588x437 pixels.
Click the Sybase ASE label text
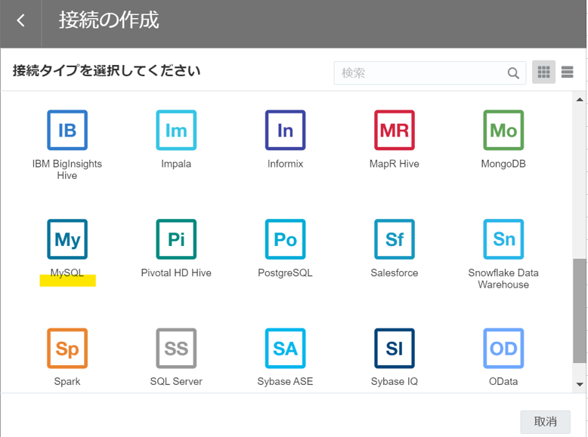[x=286, y=381]
